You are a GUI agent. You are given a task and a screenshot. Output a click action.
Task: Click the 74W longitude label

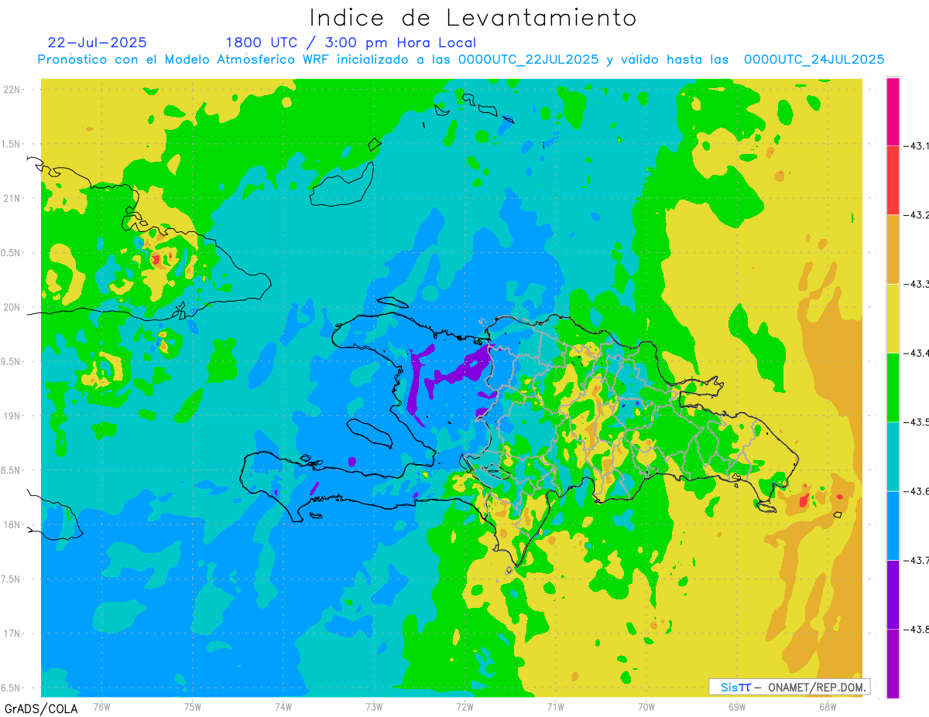click(x=283, y=706)
